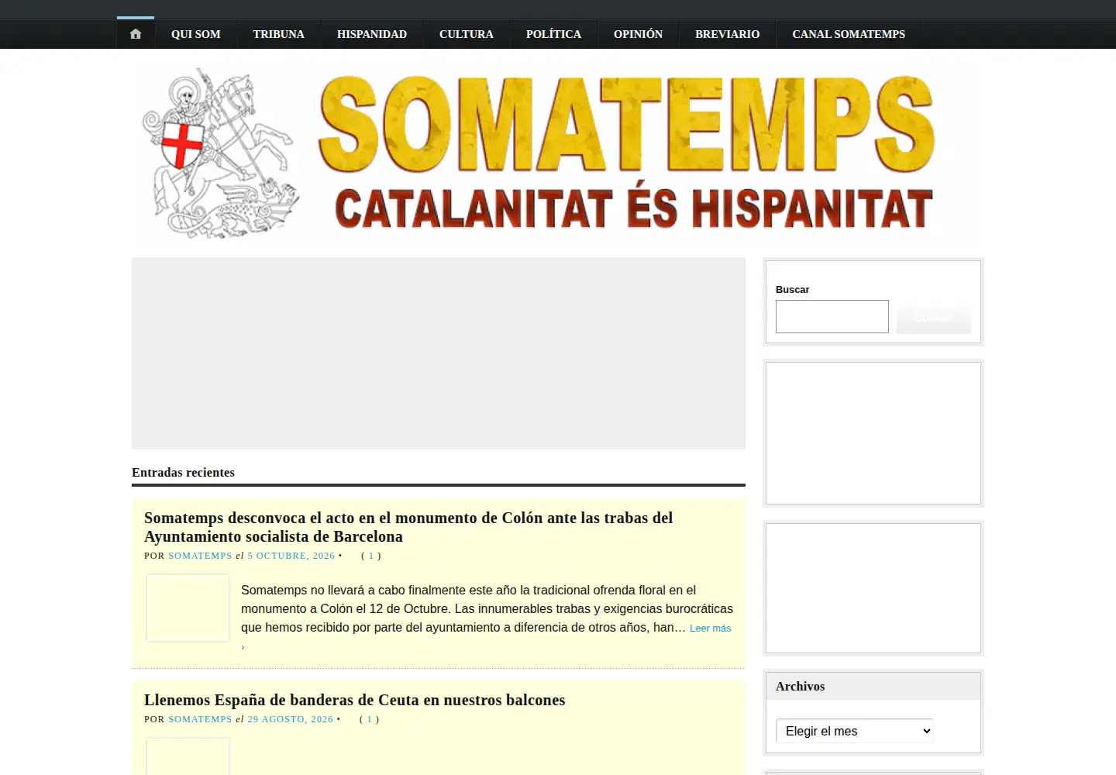This screenshot has width=1116, height=775.
Task: Click the Saint George knight logo
Action: pos(219,153)
